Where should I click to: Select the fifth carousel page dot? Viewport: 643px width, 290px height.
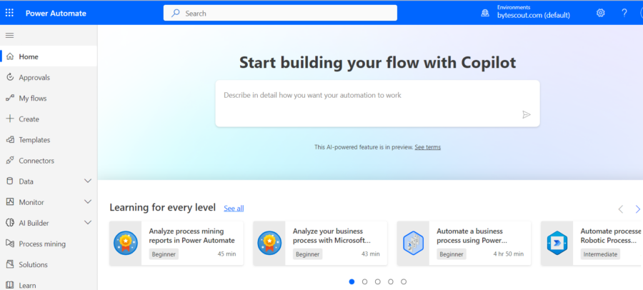point(404,282)
